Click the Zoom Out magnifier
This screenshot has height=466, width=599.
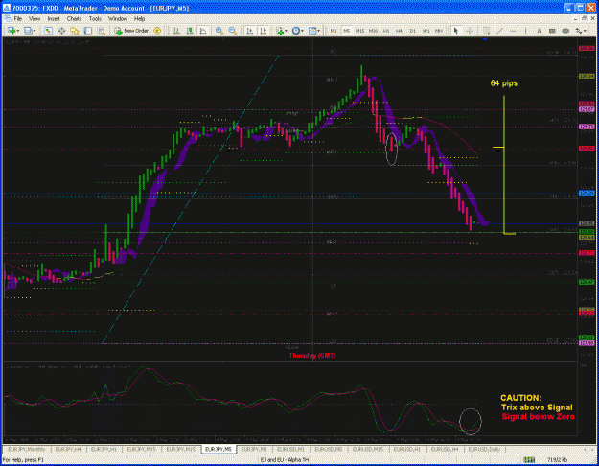pyautogui.click(x=233, y=31)
